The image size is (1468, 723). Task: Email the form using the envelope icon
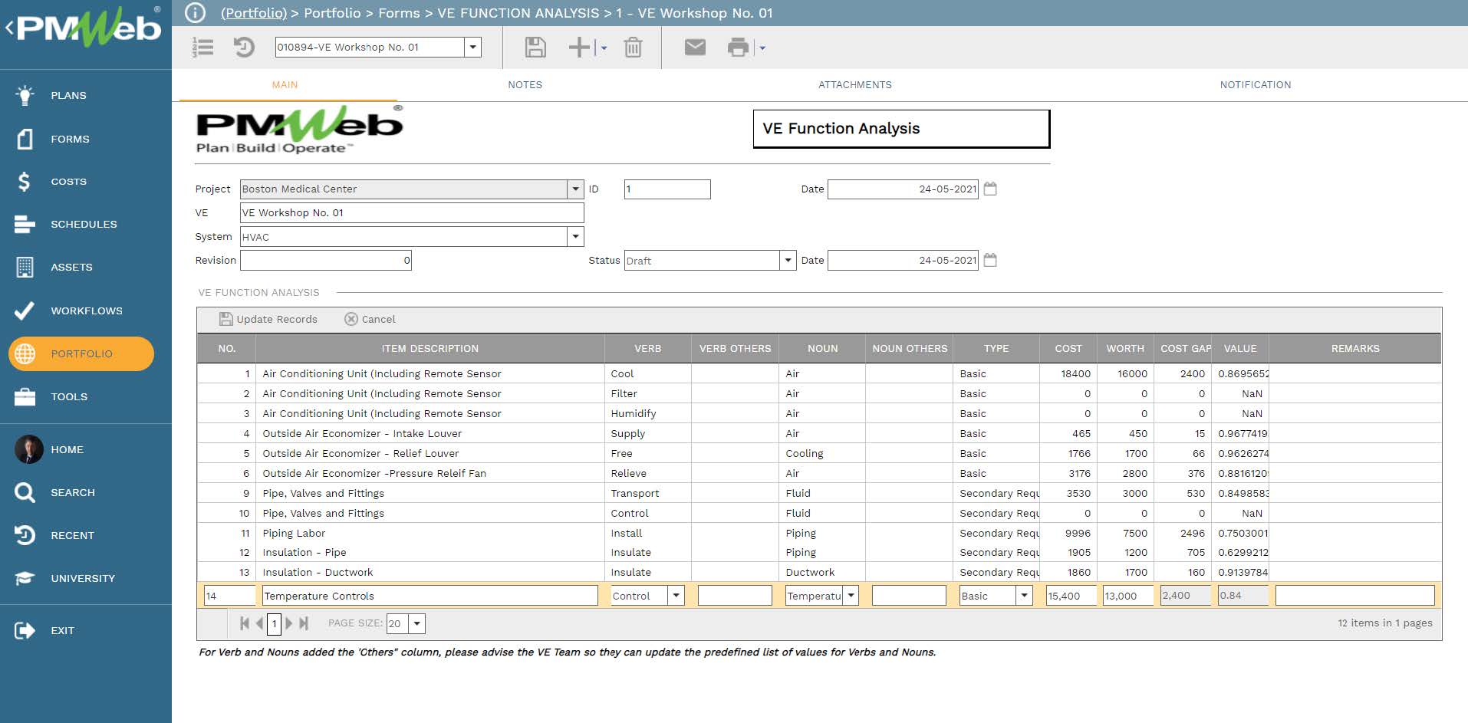694,47
